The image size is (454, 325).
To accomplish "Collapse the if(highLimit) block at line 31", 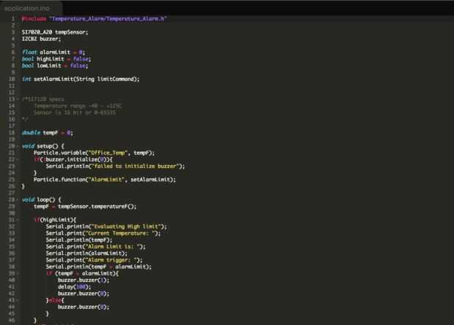I will pos(18,220).
